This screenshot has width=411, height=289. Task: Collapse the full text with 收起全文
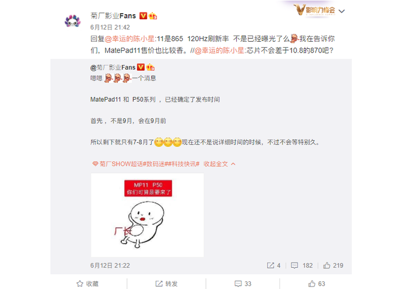[x=219, y=164]
